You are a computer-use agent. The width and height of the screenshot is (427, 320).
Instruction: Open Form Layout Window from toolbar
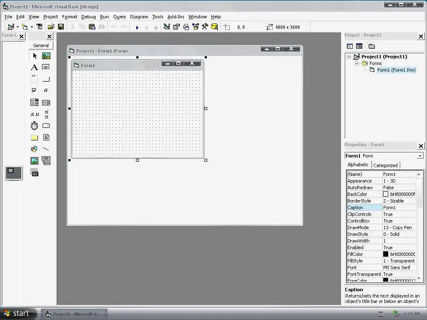pyautogui.click(x=186, y=27)
